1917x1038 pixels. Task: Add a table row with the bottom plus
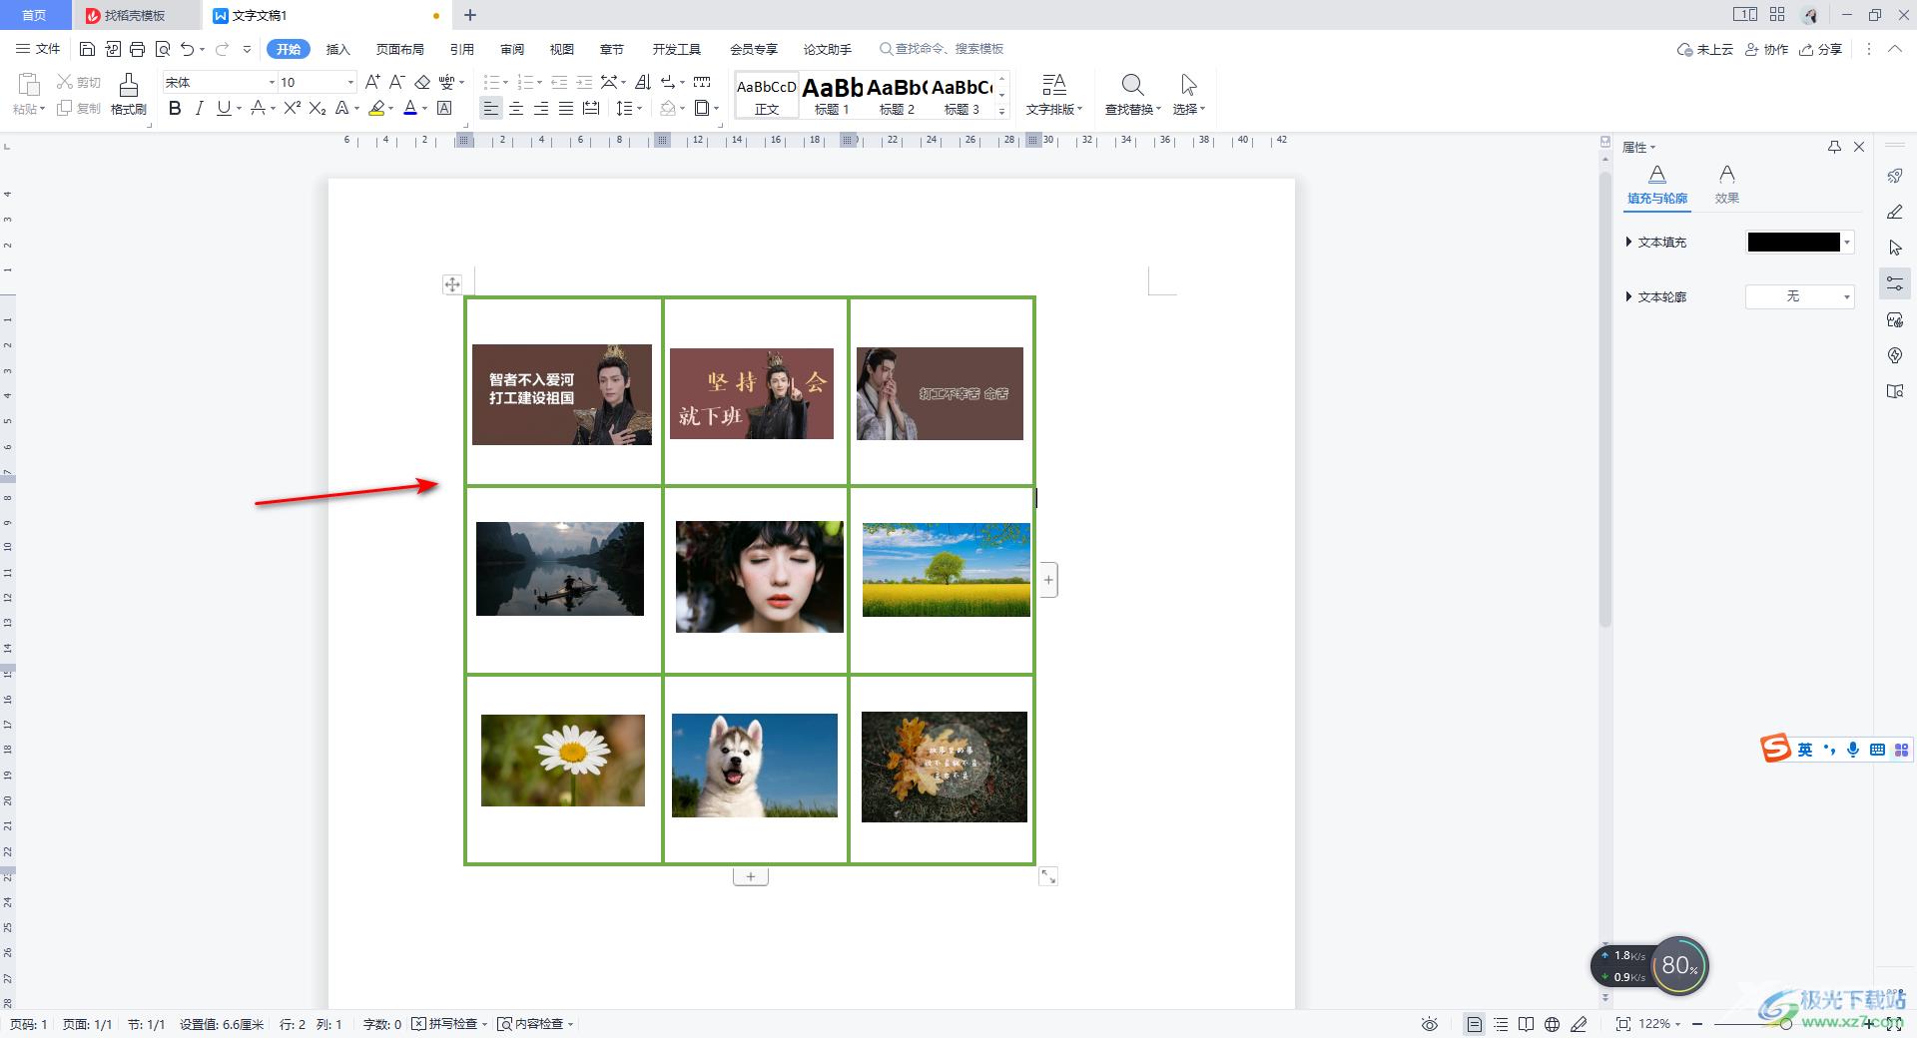tap(751, 876)
